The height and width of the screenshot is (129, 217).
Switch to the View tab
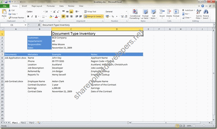(x=81, y=6)
